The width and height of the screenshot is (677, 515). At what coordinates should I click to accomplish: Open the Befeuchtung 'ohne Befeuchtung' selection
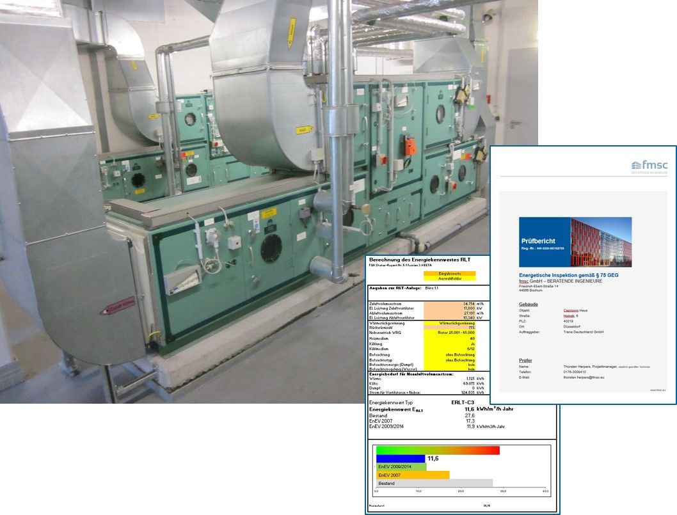[x=449, y=355]
